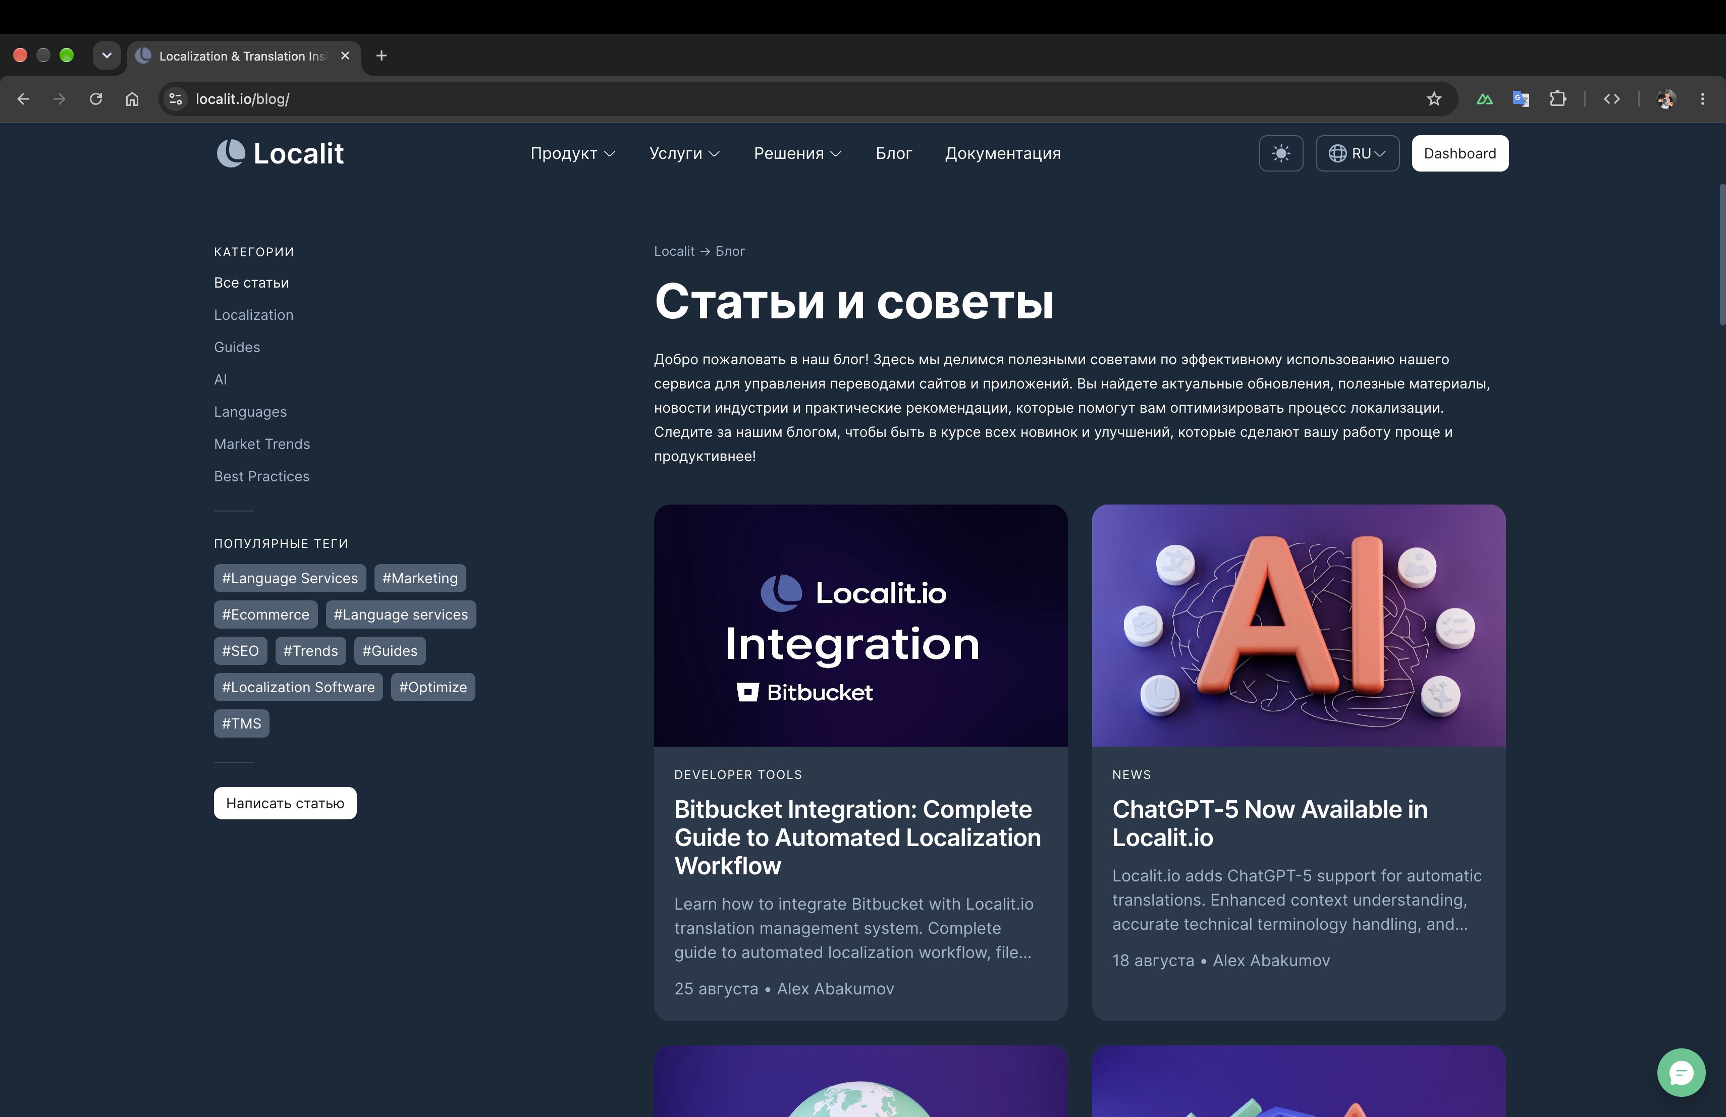Click the page vertical scrollbar
This screenshot has height=1117, width=1726.
click(1721, 254)
